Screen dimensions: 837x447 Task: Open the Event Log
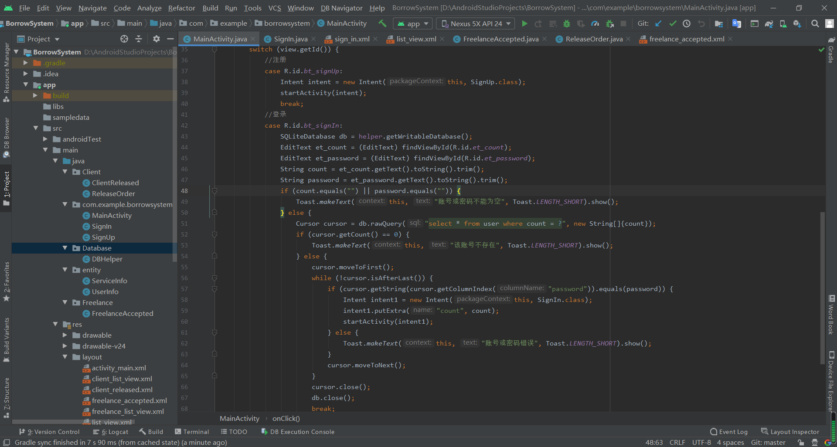[729, 432]
